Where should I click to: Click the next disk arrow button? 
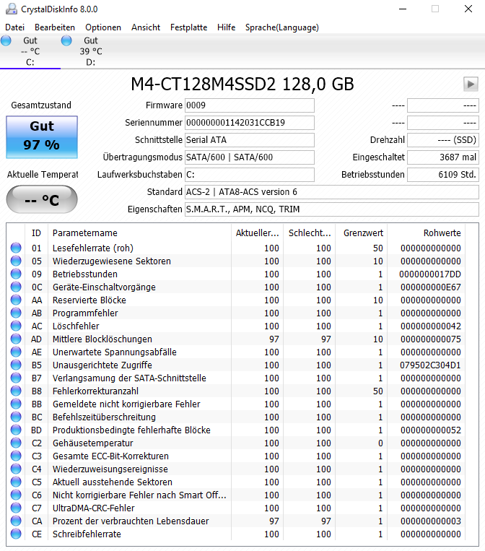(471, 84)
